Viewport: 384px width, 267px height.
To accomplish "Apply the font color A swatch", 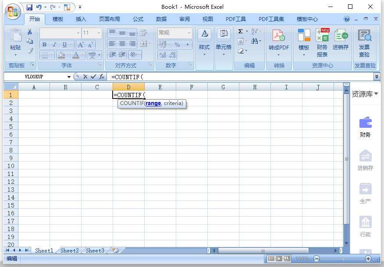I will (76, 55).
